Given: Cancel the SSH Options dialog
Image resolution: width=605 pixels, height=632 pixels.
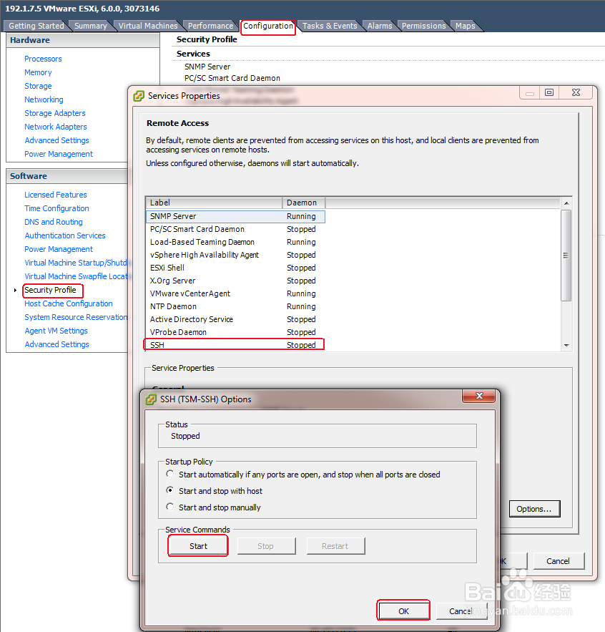Looking at the screenshot, I should tap(461, 611).
